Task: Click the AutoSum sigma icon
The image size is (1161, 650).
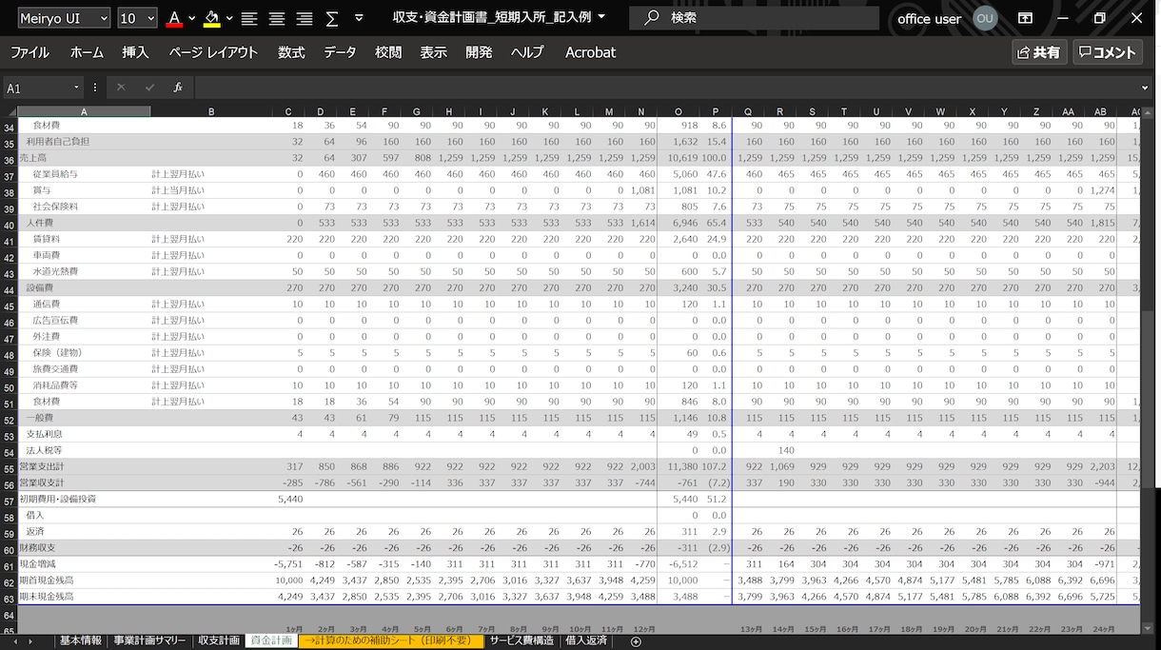Action: point(332,18)
